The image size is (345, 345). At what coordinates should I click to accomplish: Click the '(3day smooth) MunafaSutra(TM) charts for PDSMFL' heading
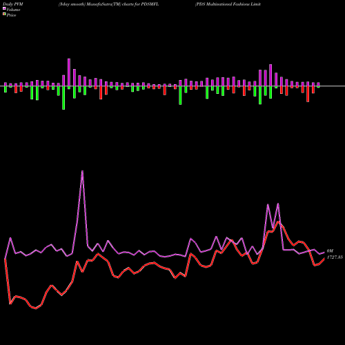[x=108, y=4]
